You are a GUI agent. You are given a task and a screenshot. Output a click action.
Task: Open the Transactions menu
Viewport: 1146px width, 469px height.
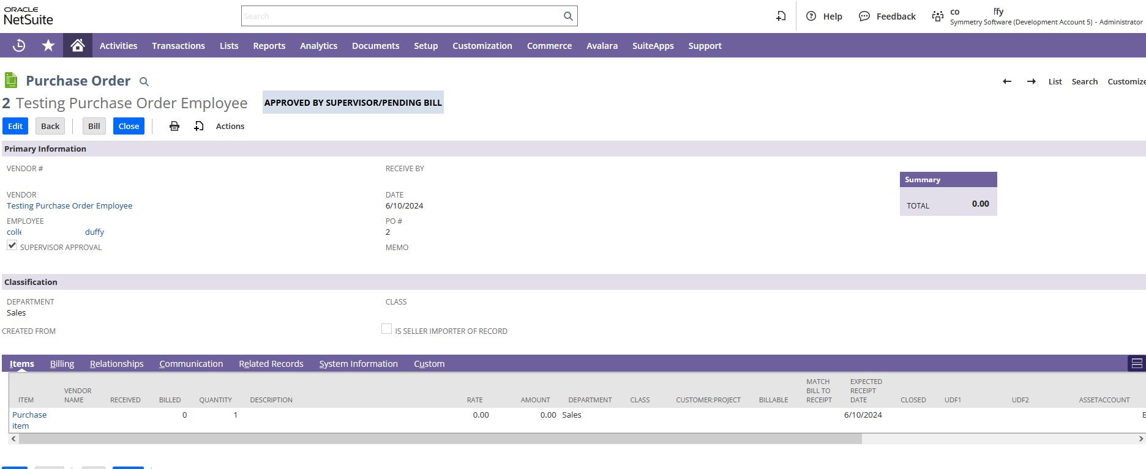tap(178, 45)
